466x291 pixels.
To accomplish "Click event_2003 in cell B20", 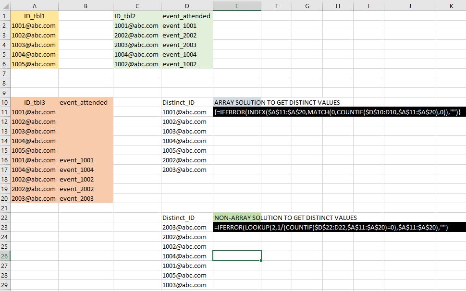I will [x=86, y=198].
